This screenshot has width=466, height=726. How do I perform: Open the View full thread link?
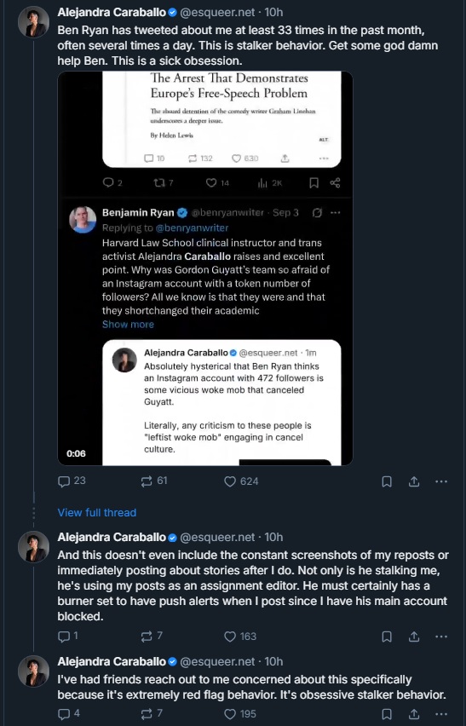[x=97, y=513]
